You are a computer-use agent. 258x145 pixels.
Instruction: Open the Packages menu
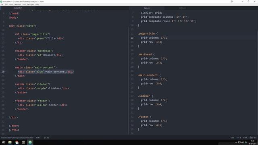point(31,4)
